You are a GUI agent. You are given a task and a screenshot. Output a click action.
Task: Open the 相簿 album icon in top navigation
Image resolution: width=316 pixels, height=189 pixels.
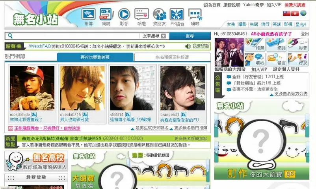click(88, 15)
